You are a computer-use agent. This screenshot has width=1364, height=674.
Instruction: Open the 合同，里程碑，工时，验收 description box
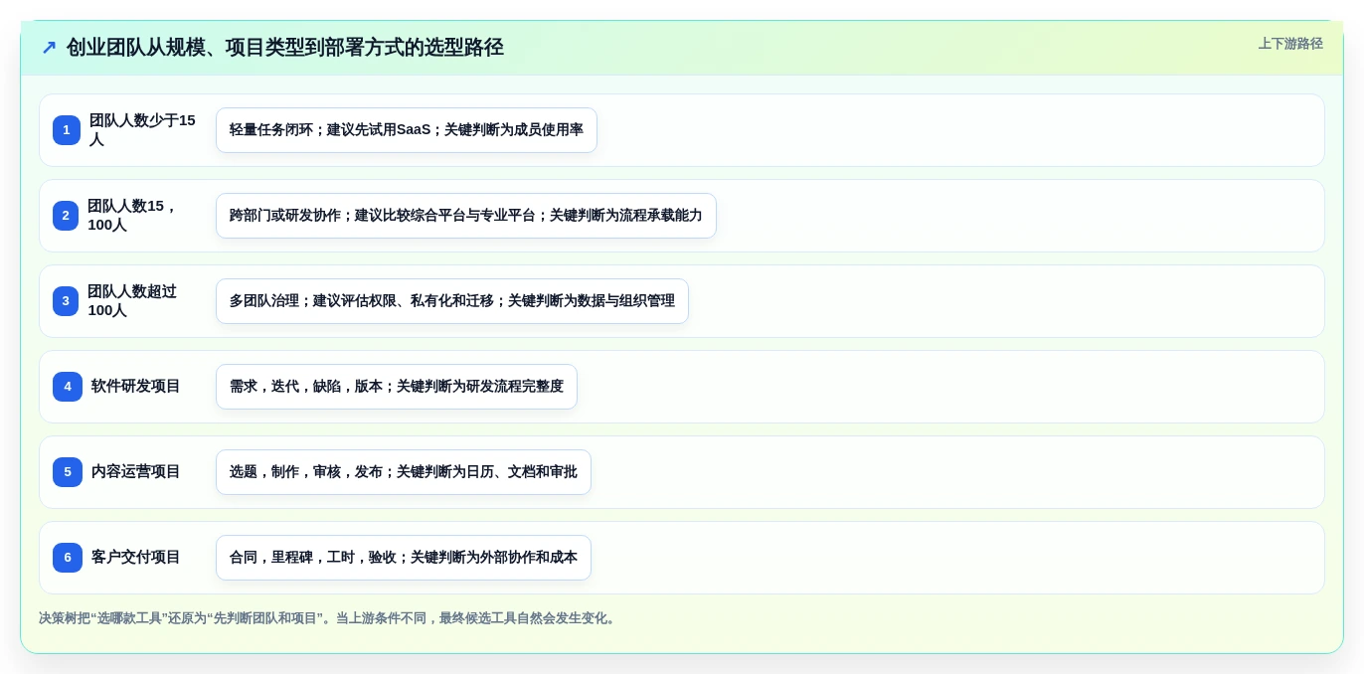pos(404,558)
